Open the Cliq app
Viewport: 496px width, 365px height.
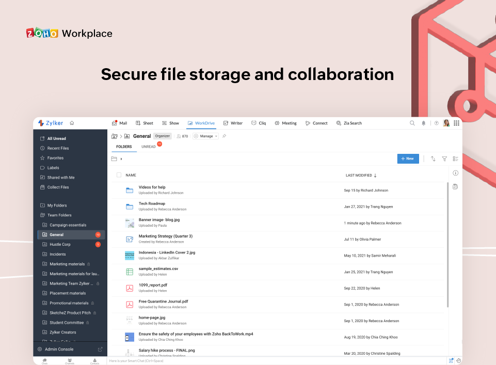click(x=259, y=123)
